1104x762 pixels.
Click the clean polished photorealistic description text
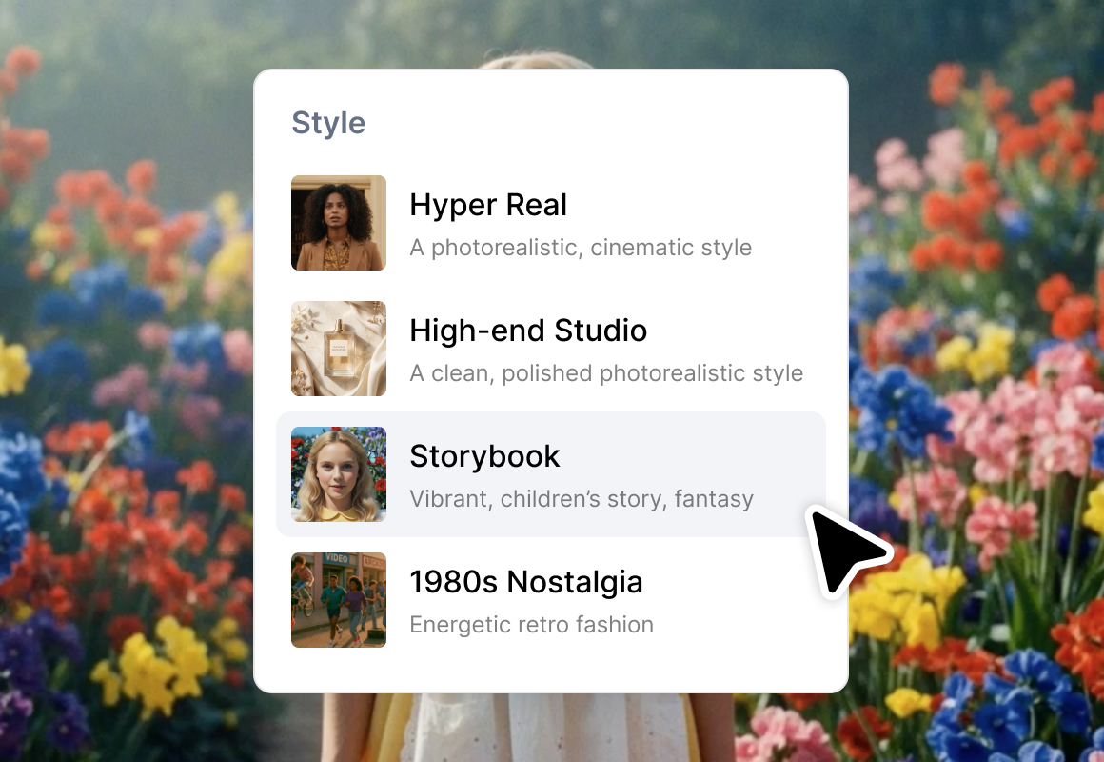click(605, 372)
